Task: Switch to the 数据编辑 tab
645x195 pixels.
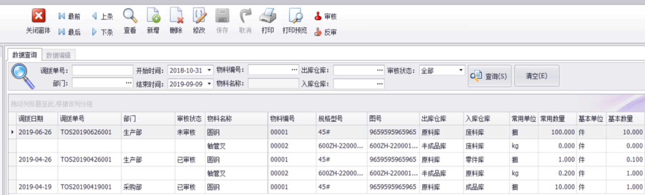Action: (x=58, y=55)
